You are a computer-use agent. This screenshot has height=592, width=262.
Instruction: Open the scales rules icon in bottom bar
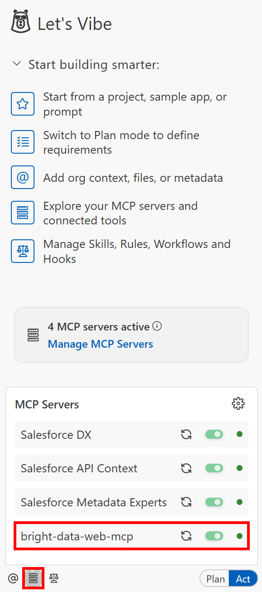click(x=54, y=578)
